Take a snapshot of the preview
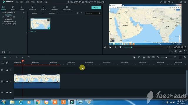The height and width of the screenshot is (105, 188). [x=176, y=51]
